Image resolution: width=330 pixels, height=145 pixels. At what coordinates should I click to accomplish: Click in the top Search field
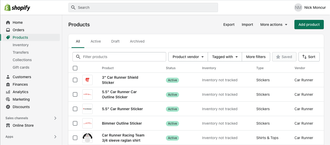(x=143, y=7)
